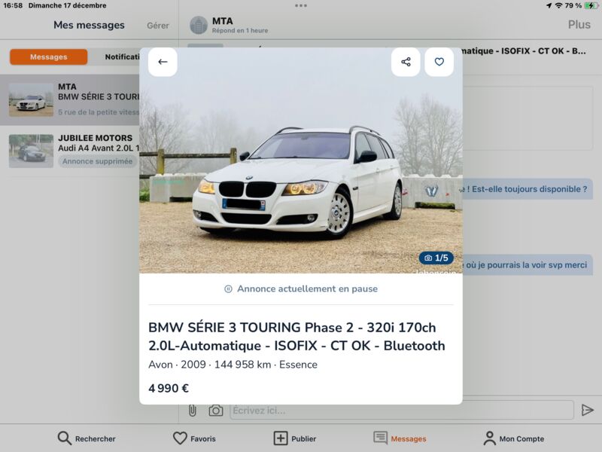602x452 pixels.
Task: Add the BMW listing to favorites with heart
Action: 439,62
